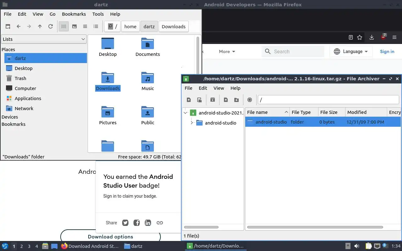Image resolution: width=402 pixels, height=251 pixels.
Task: Switch to thumbnail view in file manager
Action: (74, 27)
